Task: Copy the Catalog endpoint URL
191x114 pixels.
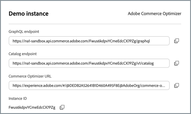Action: [177, 63]
